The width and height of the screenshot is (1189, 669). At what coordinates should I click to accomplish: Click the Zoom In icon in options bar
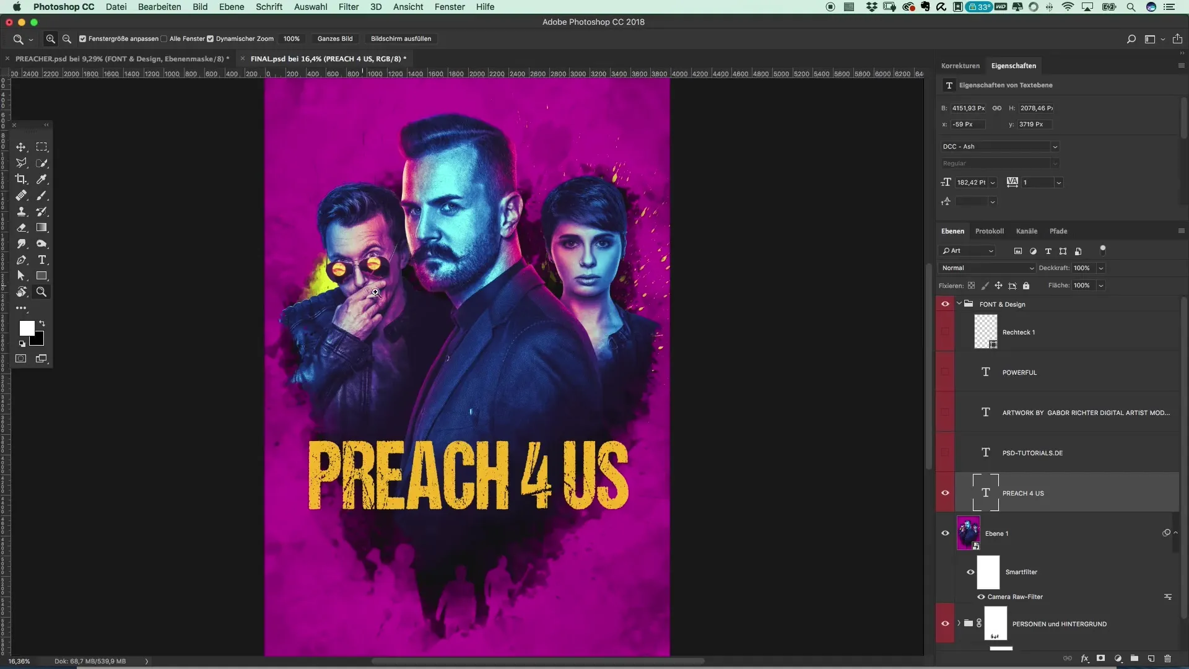[51, 38]
